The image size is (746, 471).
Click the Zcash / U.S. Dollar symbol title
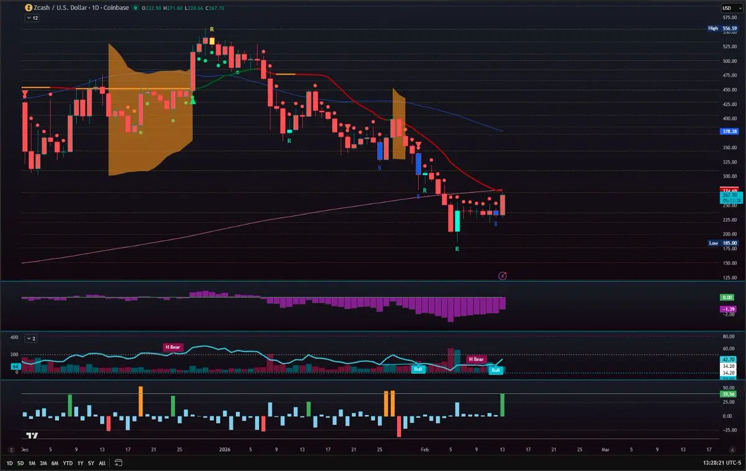coord(60,8)
